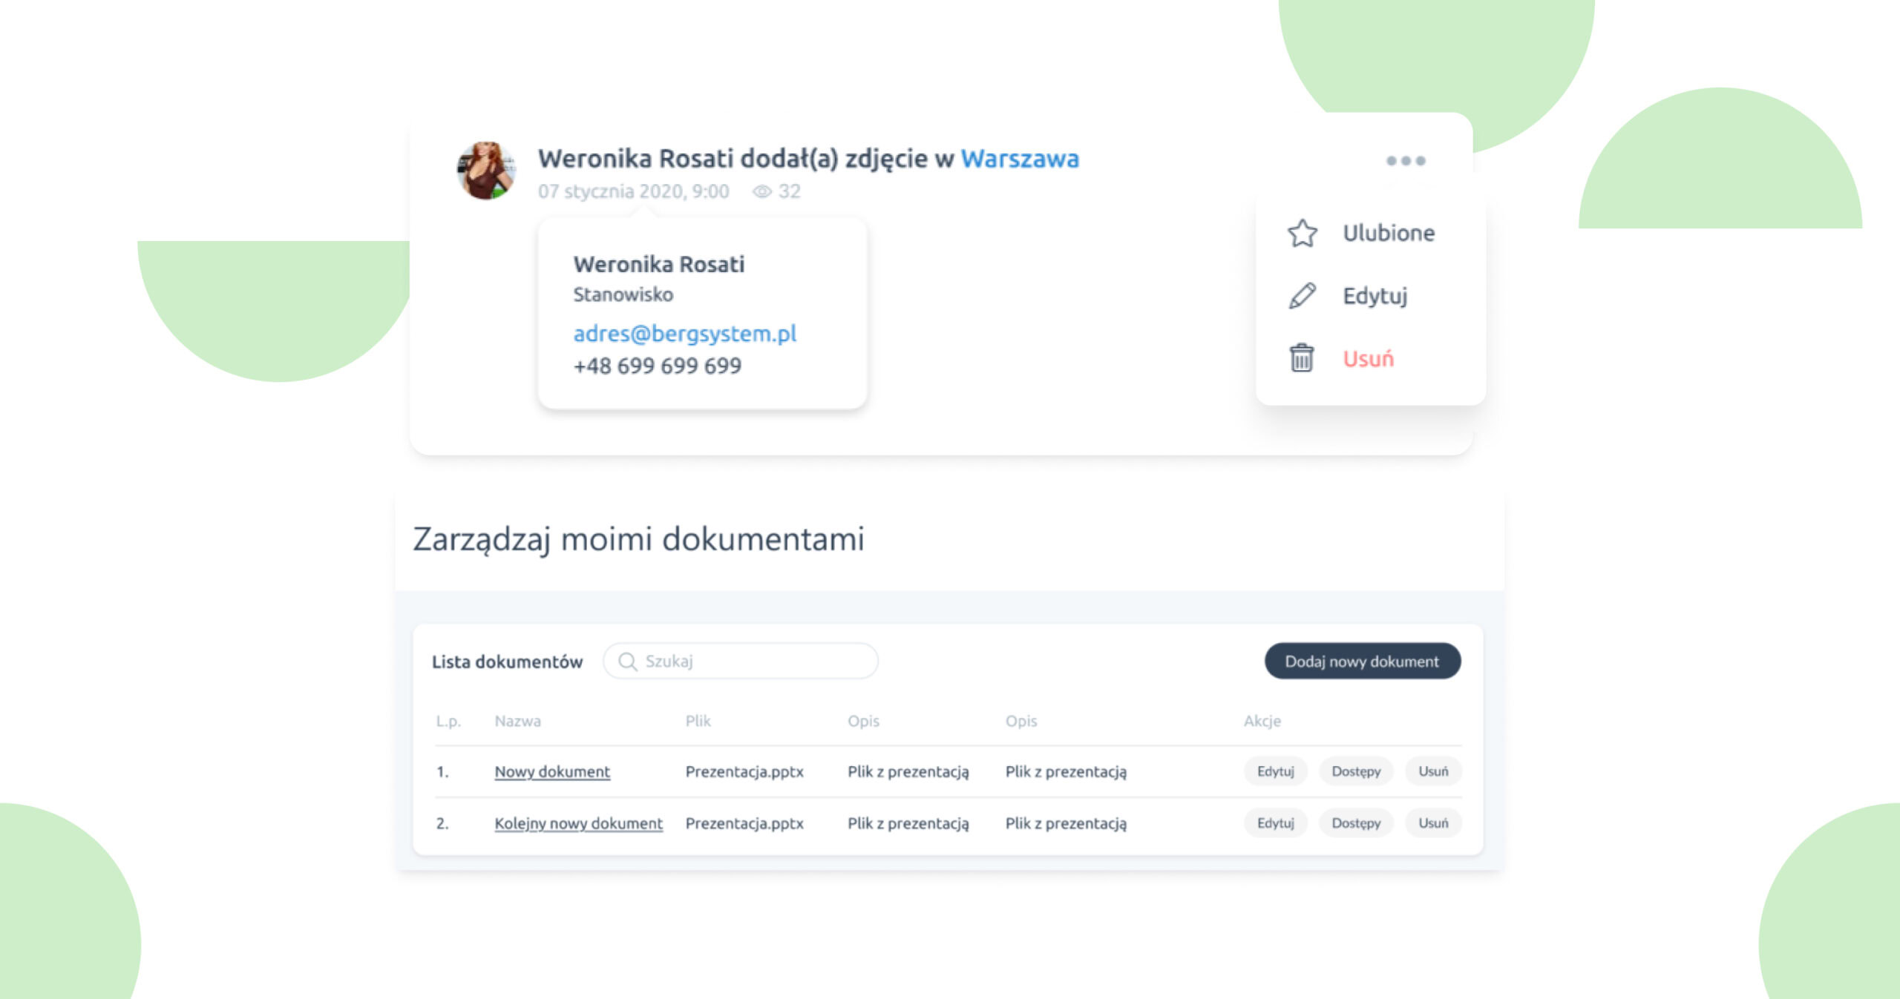The width and height of the screenshot is (1900, 999).
Task: Click Edytuj for Nowy dokument row
Action: 1275,771
